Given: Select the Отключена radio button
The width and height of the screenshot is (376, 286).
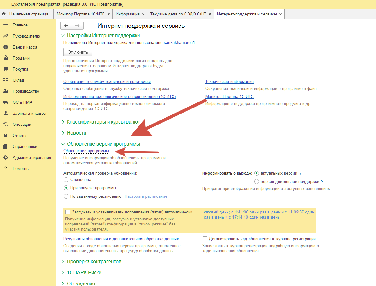Looking at the screenshot, I should [66, 180].
